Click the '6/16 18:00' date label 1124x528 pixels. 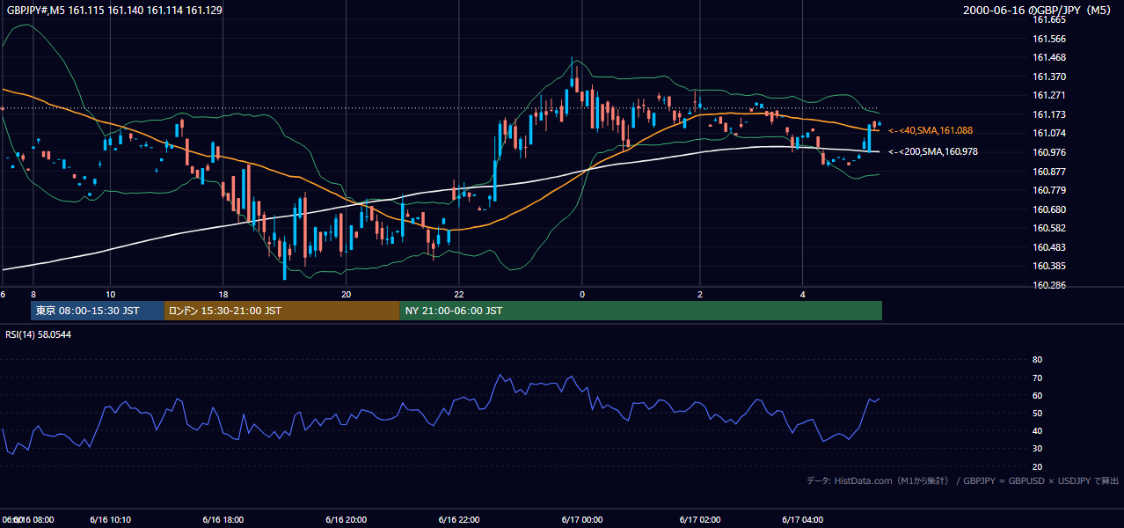(223, 520)
